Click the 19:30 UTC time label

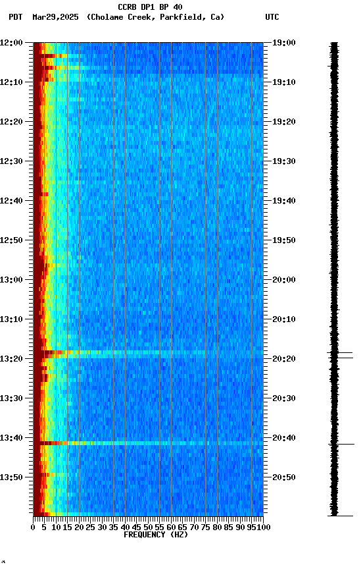tap(283, 161)
